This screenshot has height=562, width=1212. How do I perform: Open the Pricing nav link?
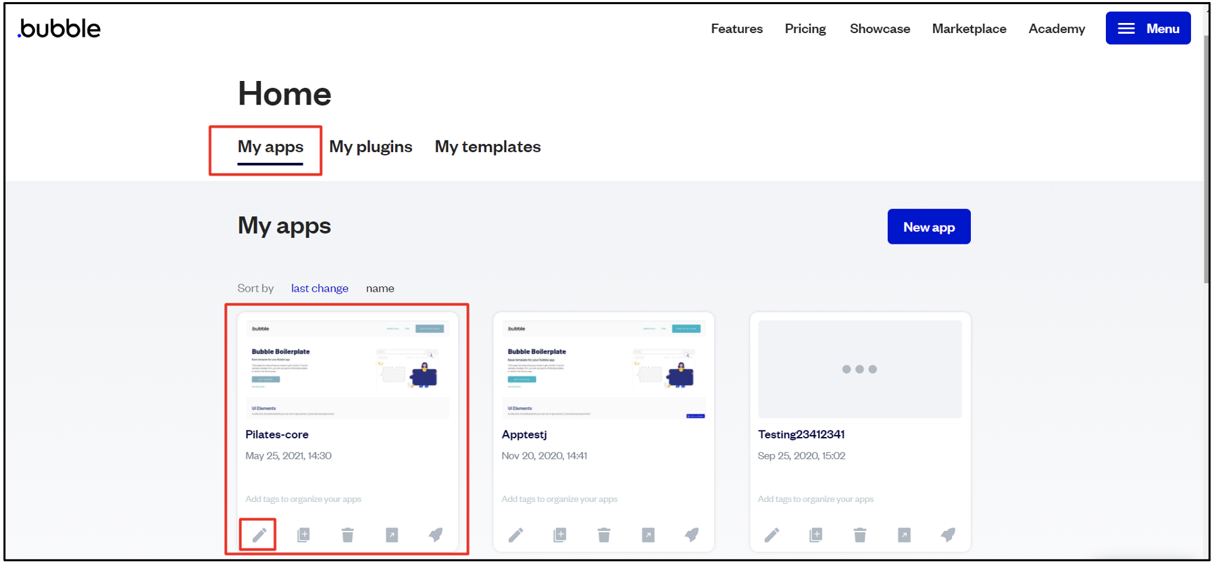[805, 29]
